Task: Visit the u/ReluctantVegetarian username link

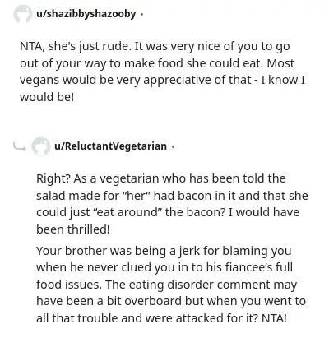Action: click(x=110, y=146)
